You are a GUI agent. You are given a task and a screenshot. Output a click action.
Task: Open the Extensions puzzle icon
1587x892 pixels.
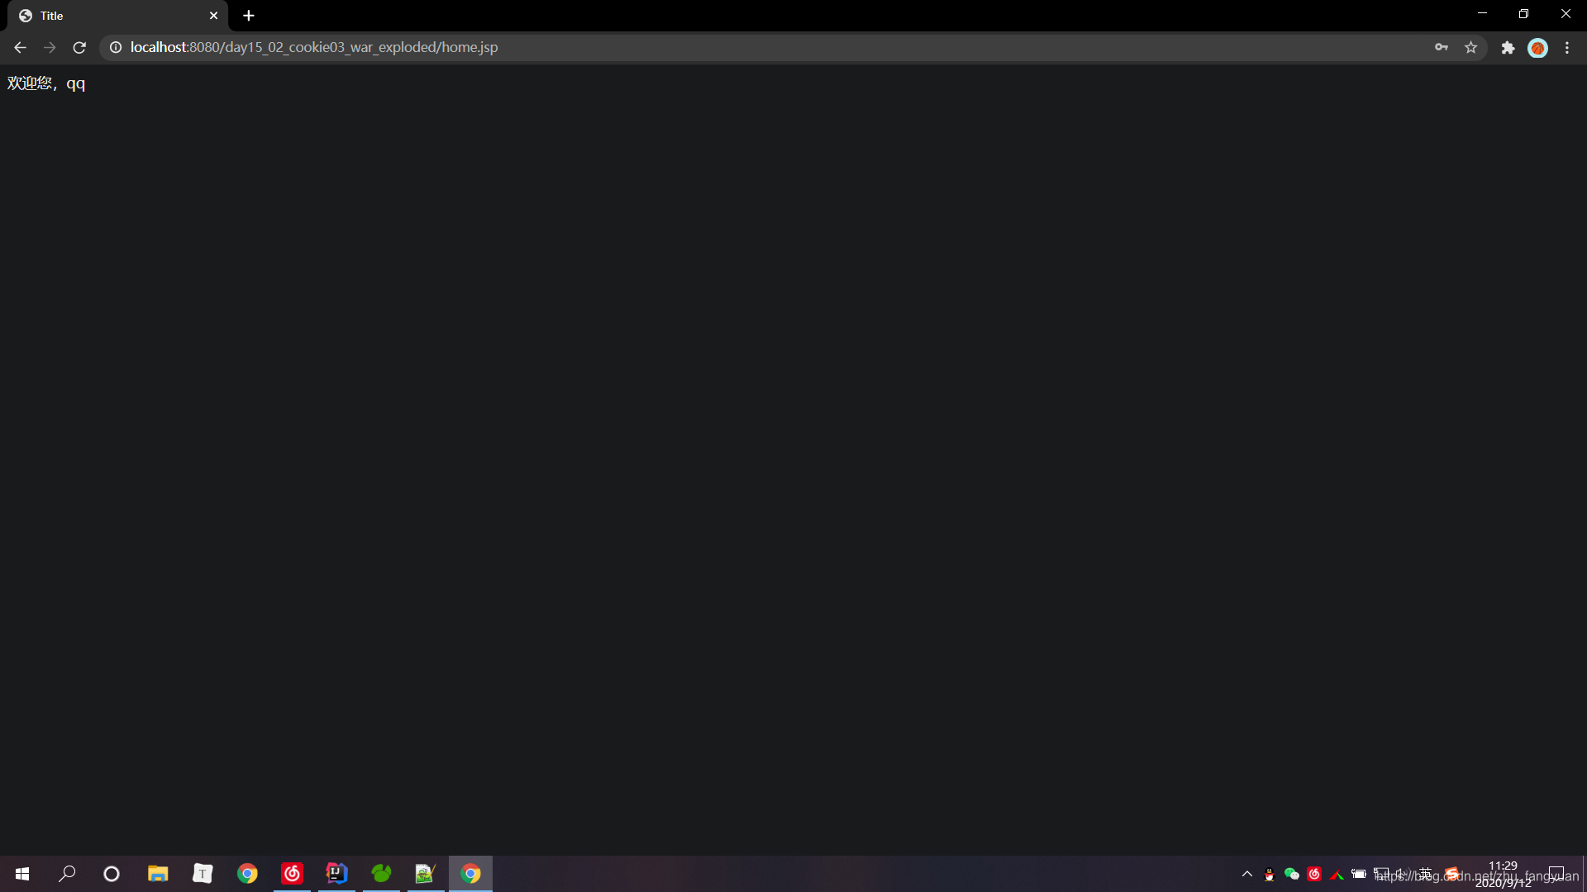(x=1508, y=48)
